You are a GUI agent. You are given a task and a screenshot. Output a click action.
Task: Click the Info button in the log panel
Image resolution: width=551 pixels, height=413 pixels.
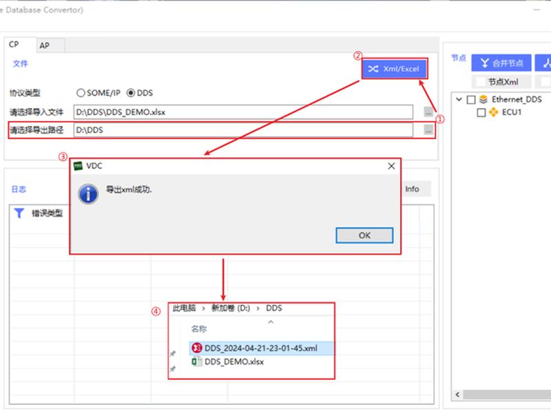(x=412, y=189)
